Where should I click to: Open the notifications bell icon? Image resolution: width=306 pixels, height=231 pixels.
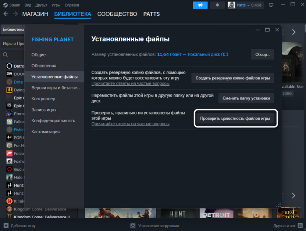pos(217,5)
